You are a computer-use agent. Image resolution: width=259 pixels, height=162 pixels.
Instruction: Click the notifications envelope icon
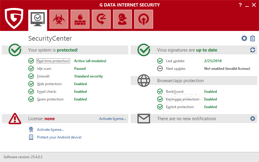tap(144, 118)
